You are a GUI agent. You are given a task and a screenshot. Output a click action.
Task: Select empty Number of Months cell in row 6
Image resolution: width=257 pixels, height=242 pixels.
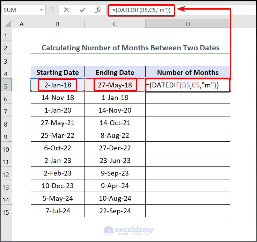tap(188, 98)
